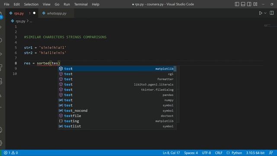Change line ending via CRLF
This screenshot has width=277, height=156.
[x=219, y=153]
